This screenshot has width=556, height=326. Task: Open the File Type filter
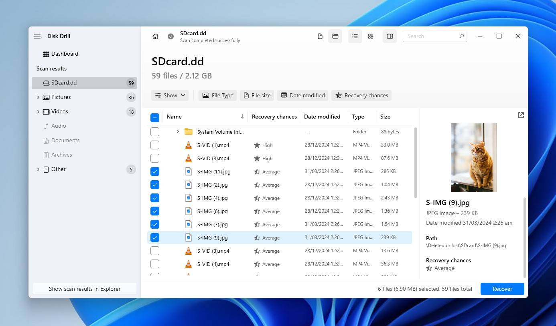click(x=218, y=95)
